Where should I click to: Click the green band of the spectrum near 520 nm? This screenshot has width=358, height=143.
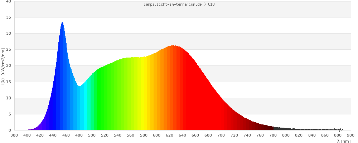point(105,97)
